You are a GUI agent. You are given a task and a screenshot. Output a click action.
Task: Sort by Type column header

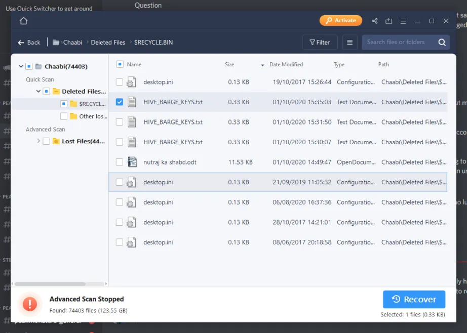(339, 64)
